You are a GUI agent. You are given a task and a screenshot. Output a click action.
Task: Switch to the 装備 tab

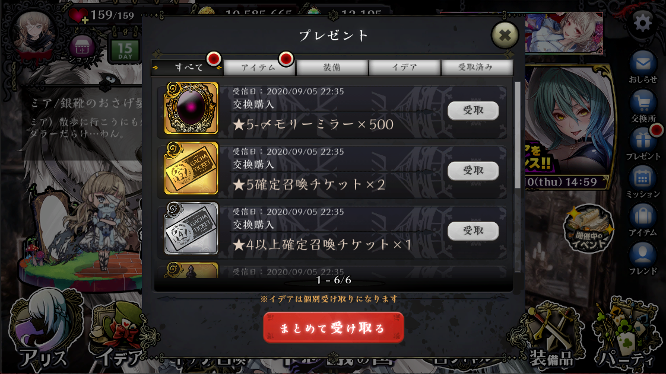pyautogui.click(x=332, y=67)
